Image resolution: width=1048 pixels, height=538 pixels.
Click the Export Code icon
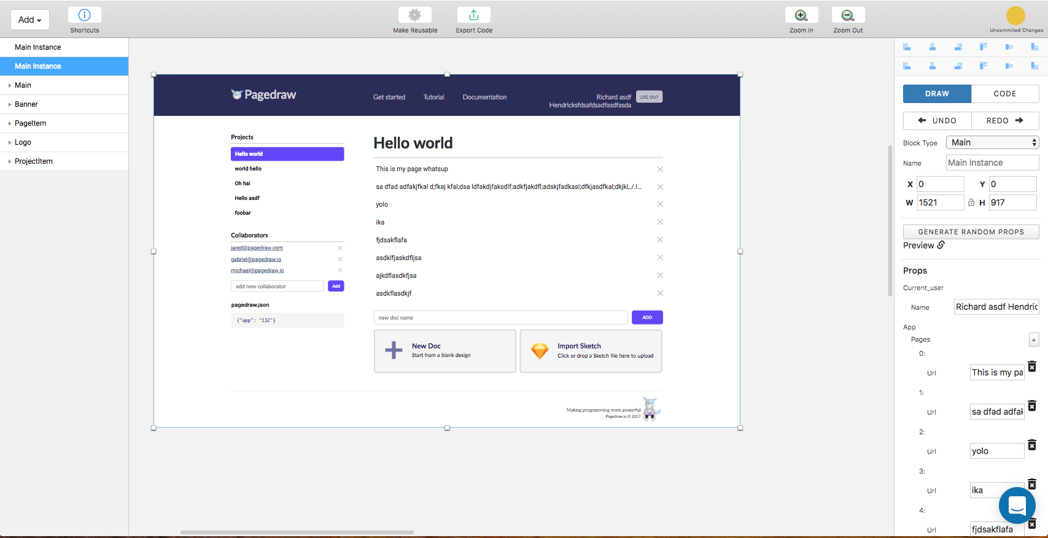click(473, 15)
